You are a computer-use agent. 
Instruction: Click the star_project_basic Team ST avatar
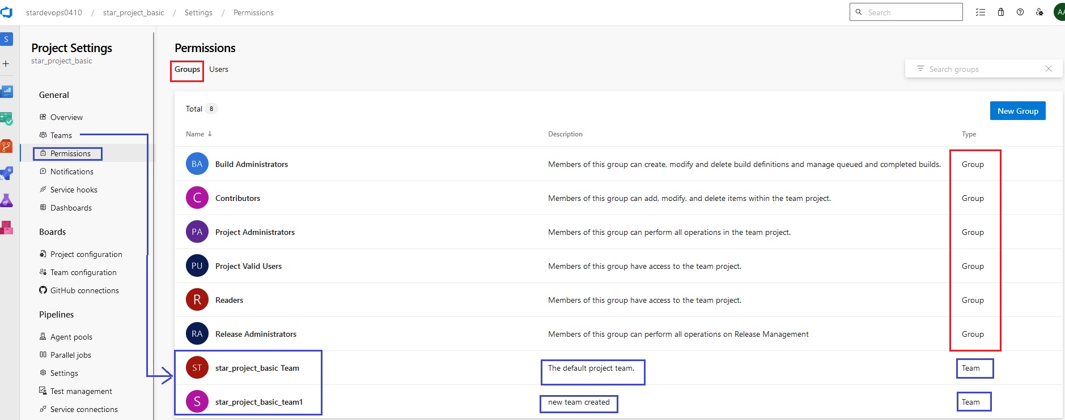(197, 368)
